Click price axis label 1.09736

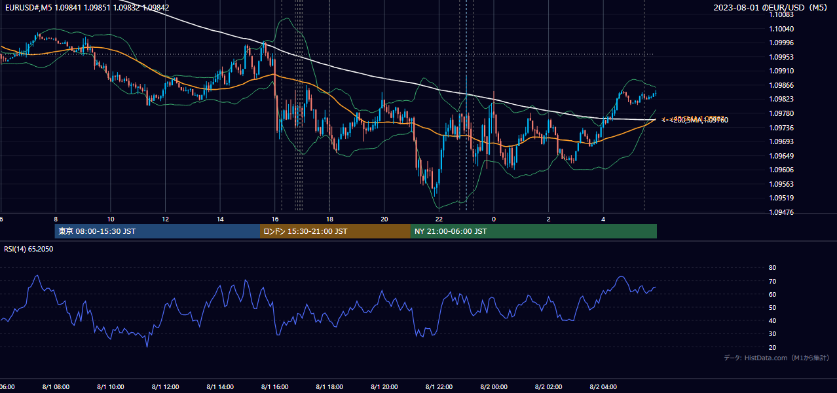[781, 128]
